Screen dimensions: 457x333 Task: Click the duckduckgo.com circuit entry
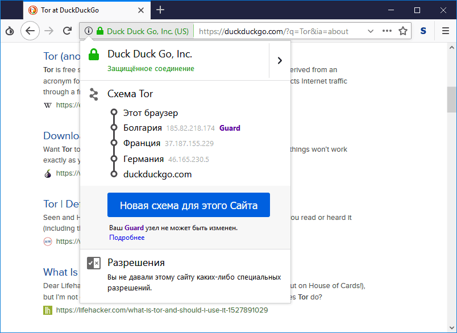(x=157, y=174)
